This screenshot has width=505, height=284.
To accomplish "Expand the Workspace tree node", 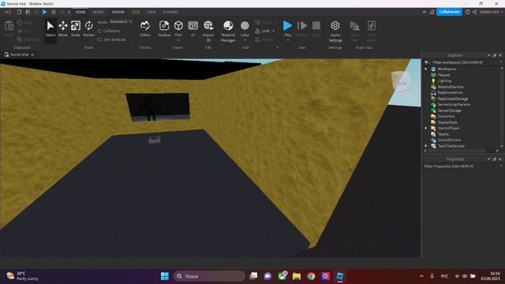I will click(x=426, y=69).
